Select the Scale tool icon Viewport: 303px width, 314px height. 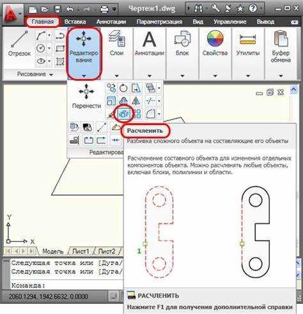[111, 101]
